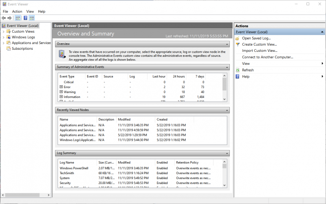Click Connect to Another Computer... action

[x=268, y=57]
